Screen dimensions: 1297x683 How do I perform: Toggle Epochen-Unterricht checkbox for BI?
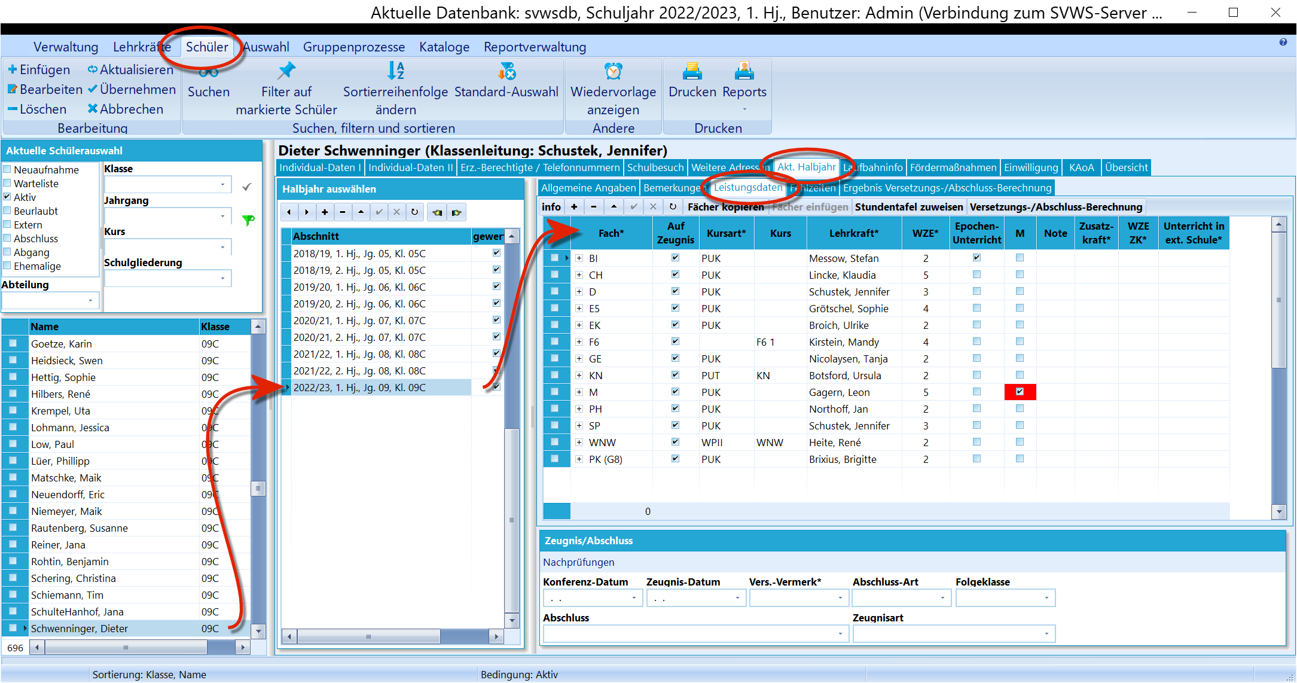tap(976, 258)
